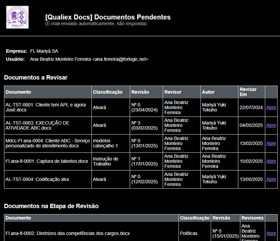Click the 22/07/2024 review date cell

click(251, 107)
